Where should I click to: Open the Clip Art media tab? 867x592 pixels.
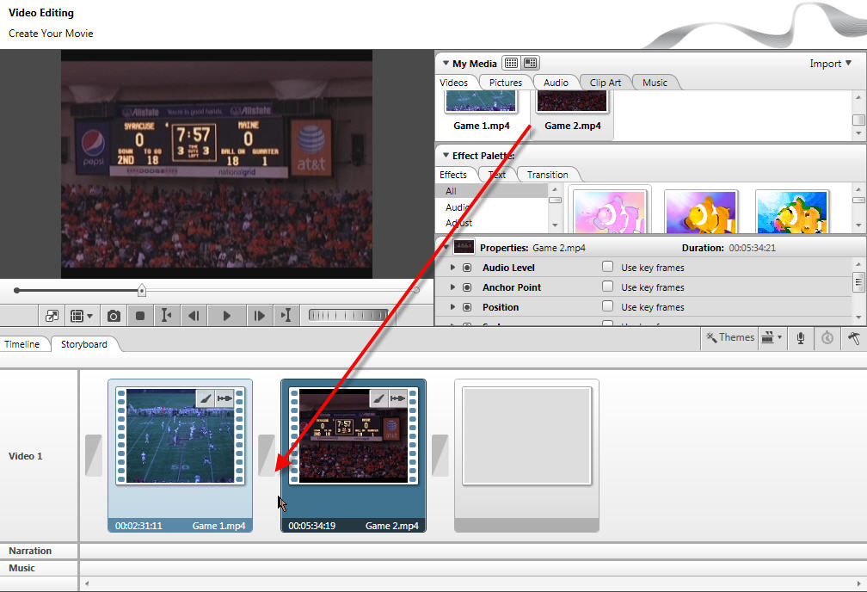[x=606, y=83]
